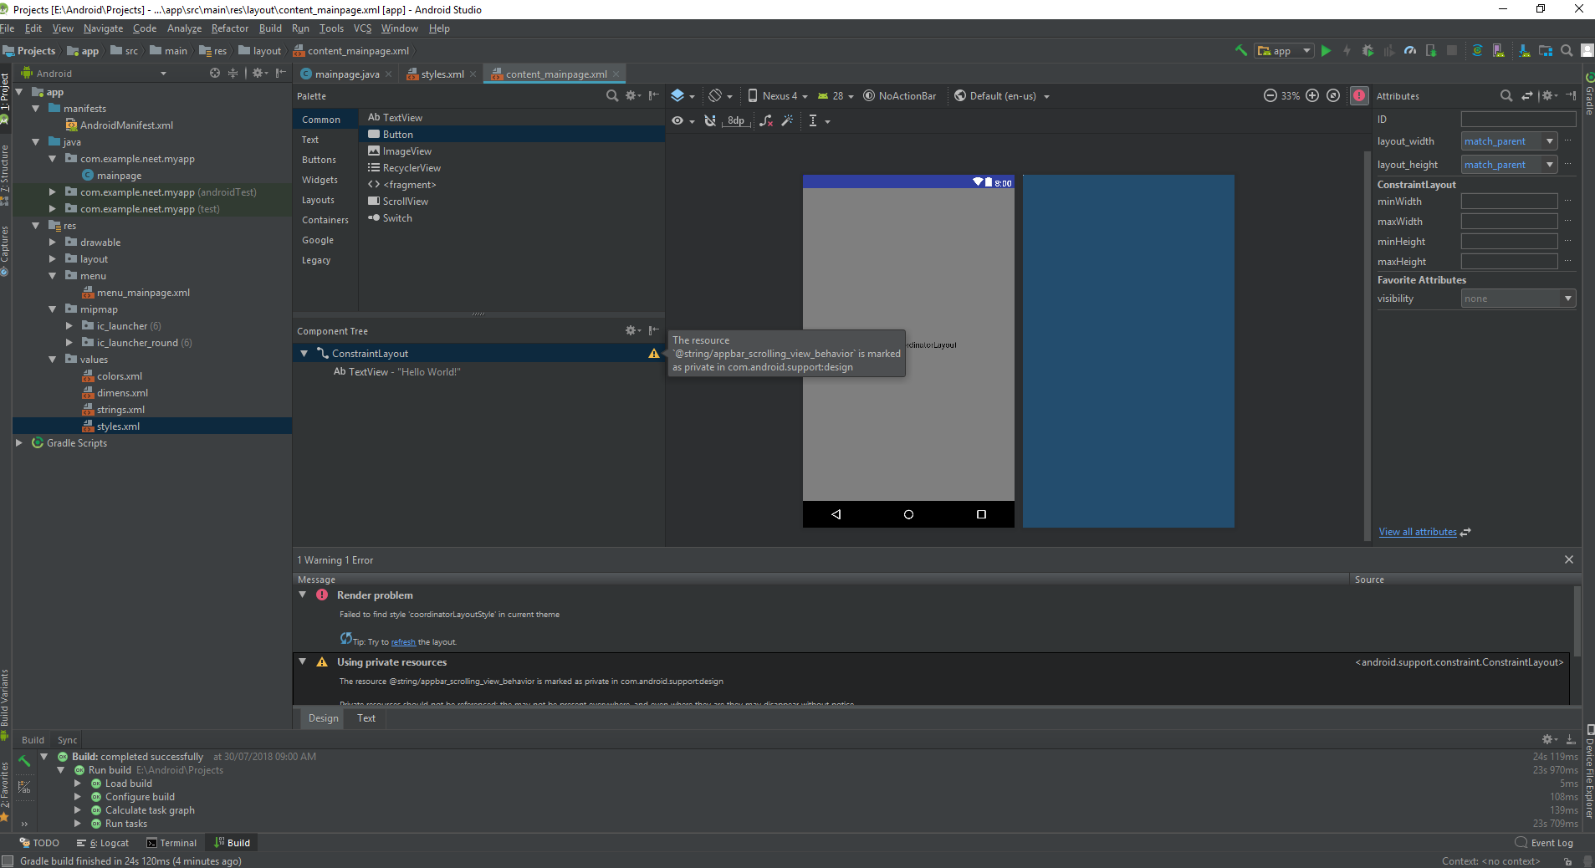
Task: Open Project Structure icon in main toolbar
Action: tap(1546, 51)
